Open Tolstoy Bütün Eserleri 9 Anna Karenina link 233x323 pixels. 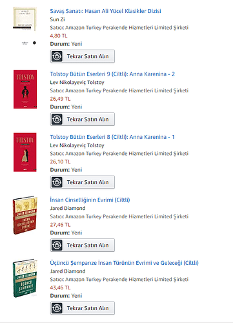[112, 74]
